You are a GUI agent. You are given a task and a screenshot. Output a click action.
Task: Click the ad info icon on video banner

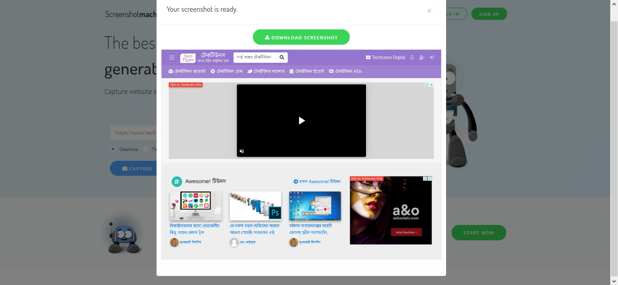(x=427, y=85)
